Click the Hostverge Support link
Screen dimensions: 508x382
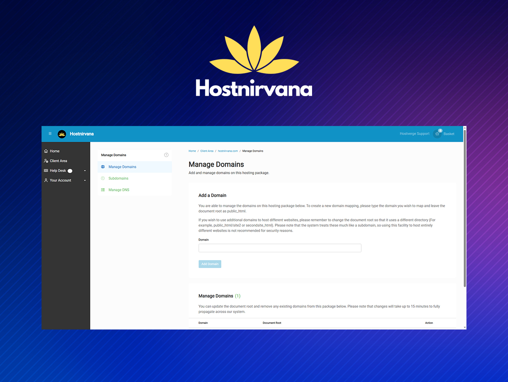(x=414, y=133)
